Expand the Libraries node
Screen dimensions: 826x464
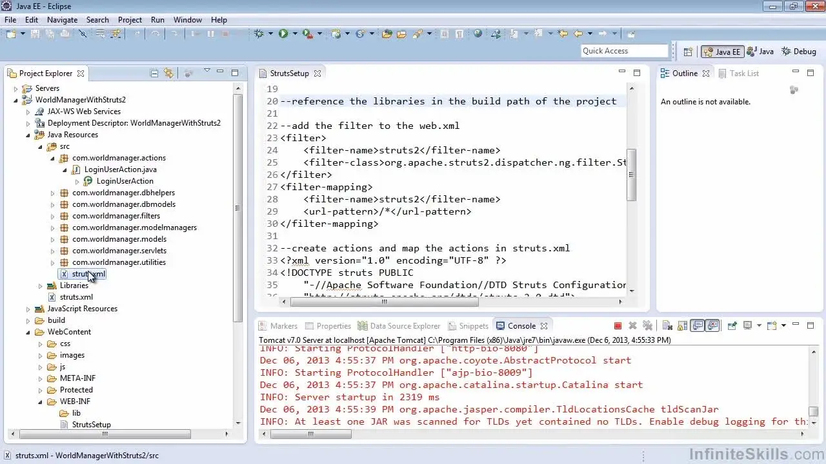pyautogui.click(x=41, y=285)
